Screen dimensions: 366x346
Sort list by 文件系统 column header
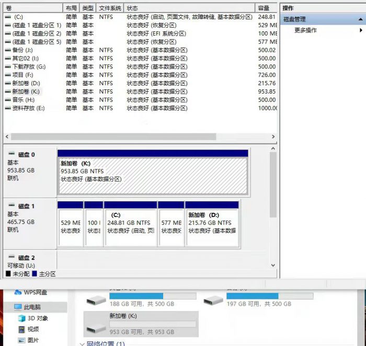click(110, 8)
